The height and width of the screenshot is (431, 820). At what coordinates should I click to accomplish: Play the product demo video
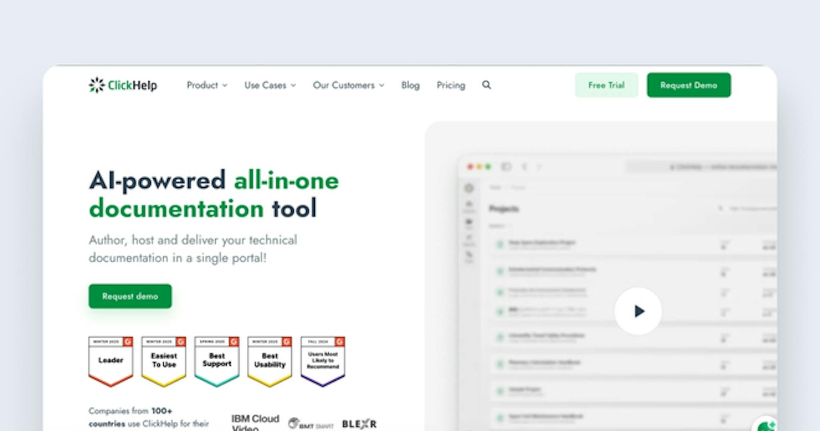coord(638,311)
